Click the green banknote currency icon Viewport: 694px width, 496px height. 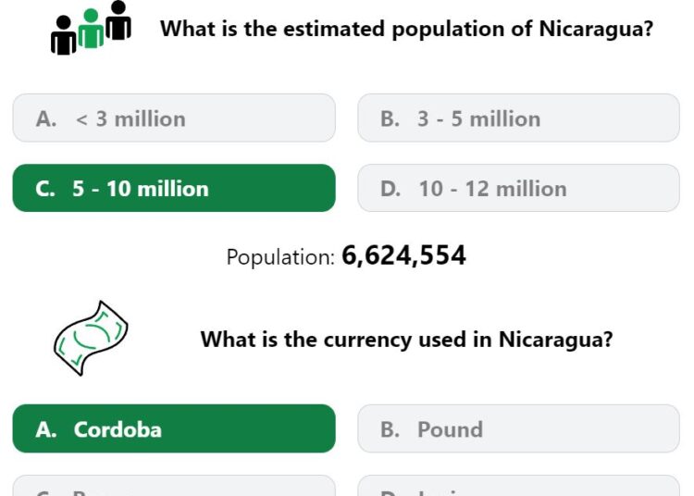pyautogui.click(x=91, y=339)
